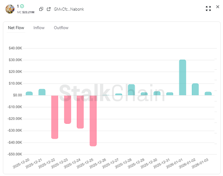This screenshot has width=223, height=176.
Task: Click the MC $22.21M market cap label
Action: pyautogui.click(x=26, y=12)
